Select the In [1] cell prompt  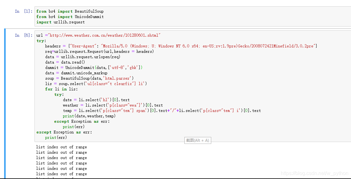tap(24, 11)
